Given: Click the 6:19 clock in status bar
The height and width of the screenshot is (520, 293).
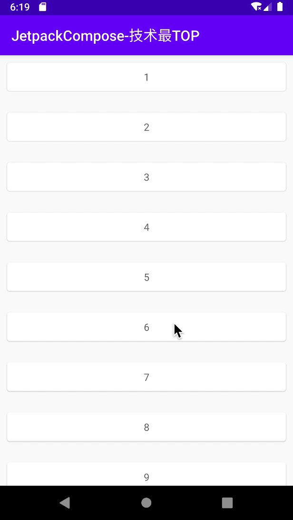Looking at the screenshot, I should point(20,7).
